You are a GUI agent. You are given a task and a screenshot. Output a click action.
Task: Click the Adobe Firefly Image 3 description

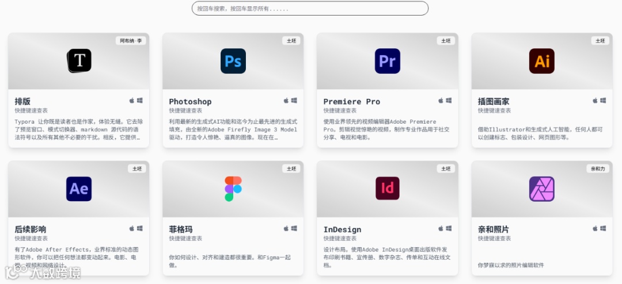click(x=233, y=129)
